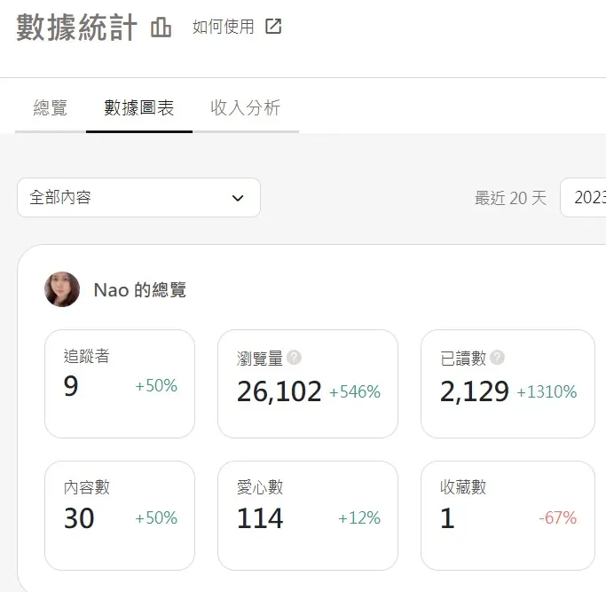Click the 數據統計 page title

click(x=76, y=27)
